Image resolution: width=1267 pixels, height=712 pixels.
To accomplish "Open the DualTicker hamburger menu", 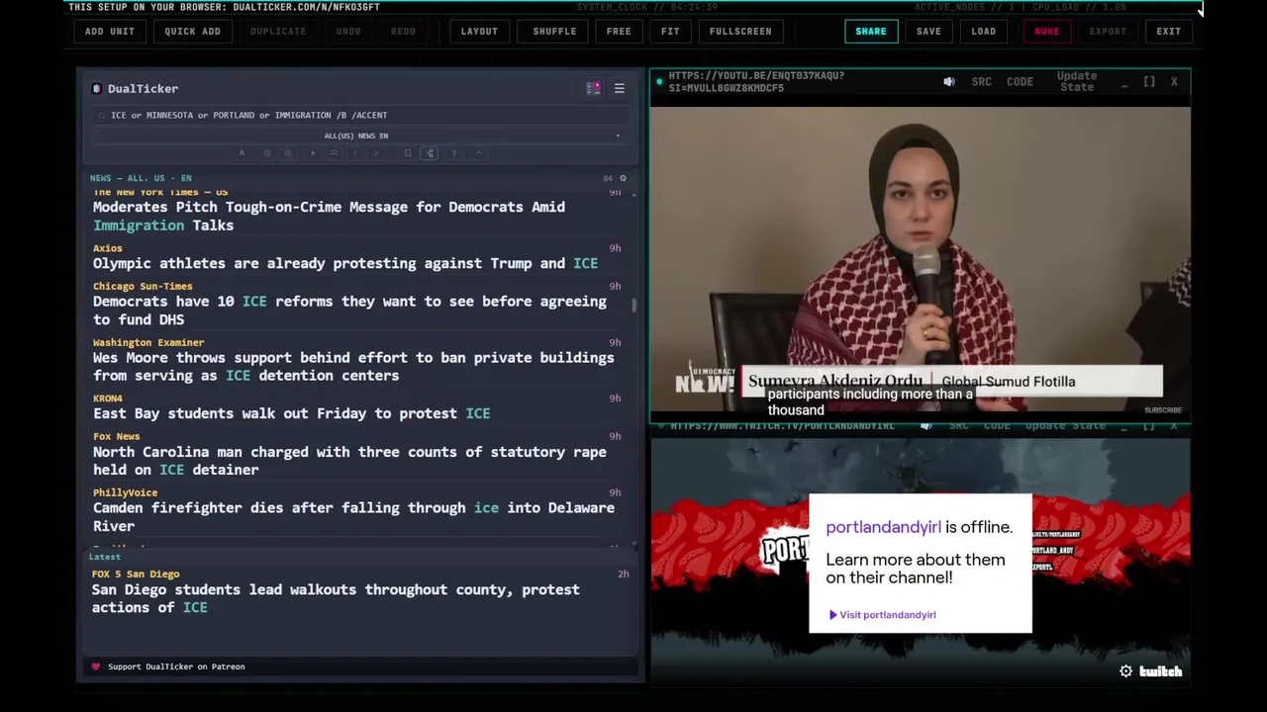I will tap(619, 89).
